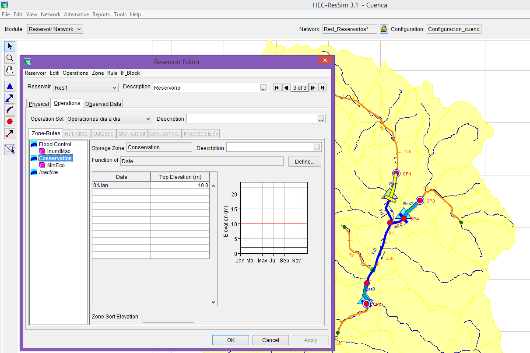
Task: Select the zoom magnifier tool
Action: tap(10, 58)
